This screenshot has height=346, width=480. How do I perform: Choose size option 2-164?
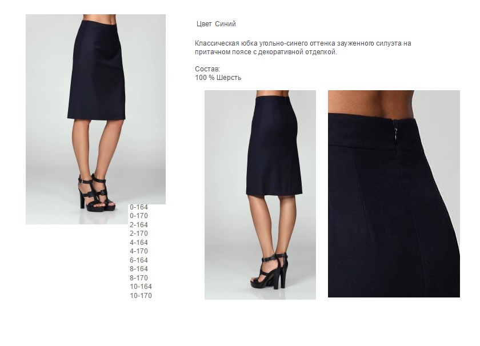pyautogui.click(x=139, y=225)
